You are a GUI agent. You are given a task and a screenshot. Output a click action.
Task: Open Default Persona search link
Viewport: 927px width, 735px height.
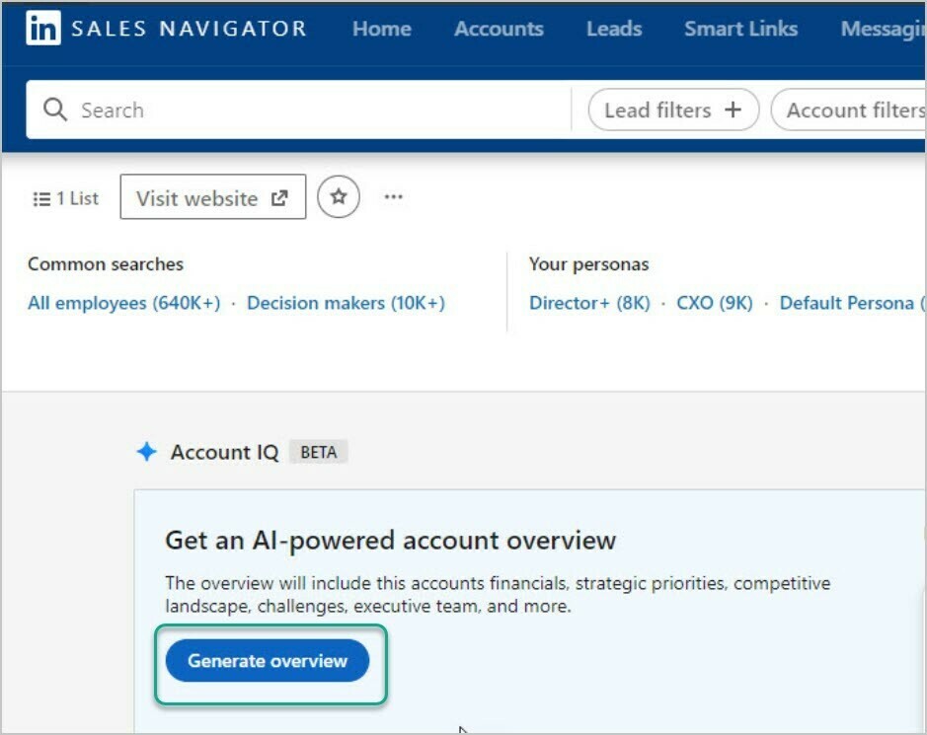[852, 303]
